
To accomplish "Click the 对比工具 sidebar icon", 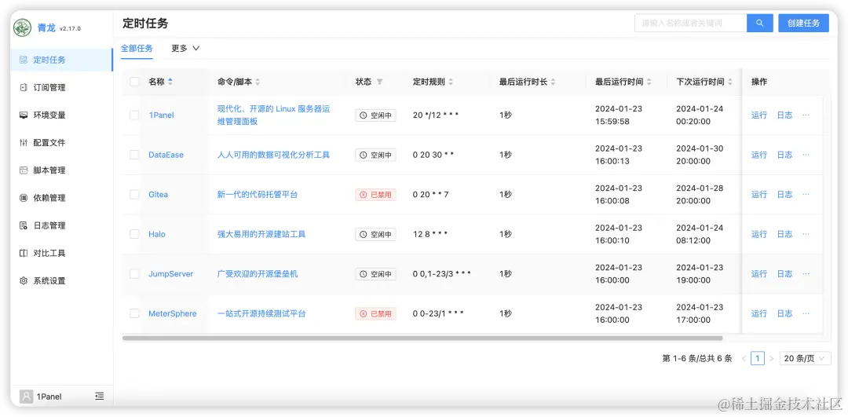I will tap(24, 253).
